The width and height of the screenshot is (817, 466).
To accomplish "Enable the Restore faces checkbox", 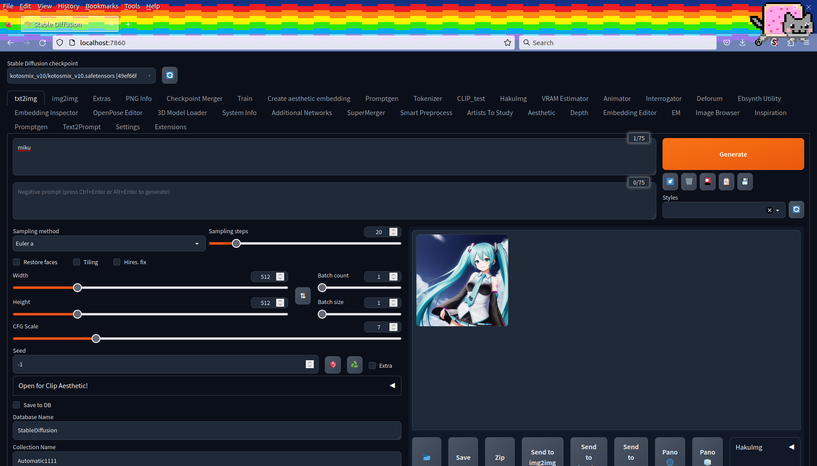I will 16,262.
